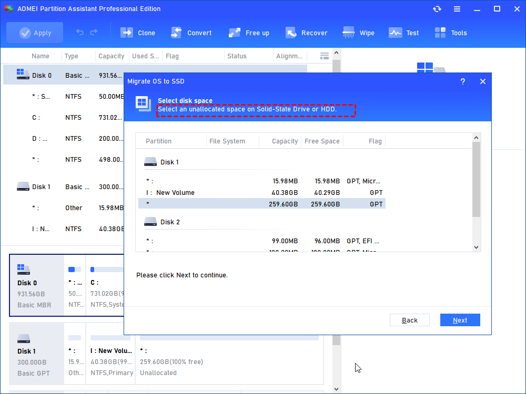The image size is (526, 394).
Task: Click the Back button
Action: 410,320
